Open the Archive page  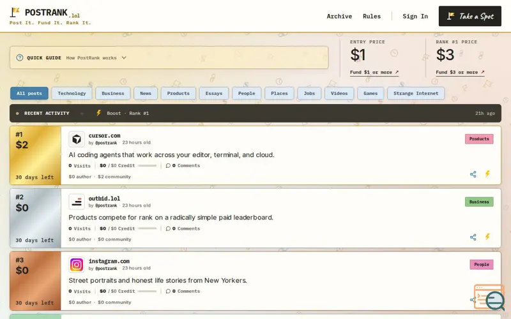pos(339,17)
